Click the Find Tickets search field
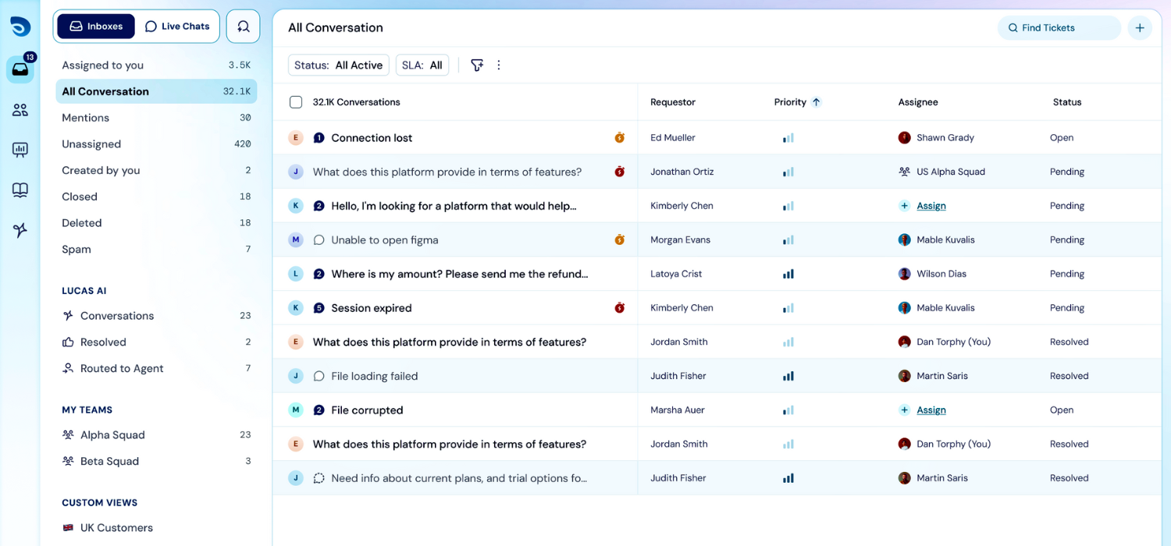Screen dimensions: 1171x546 (1058, 28)
